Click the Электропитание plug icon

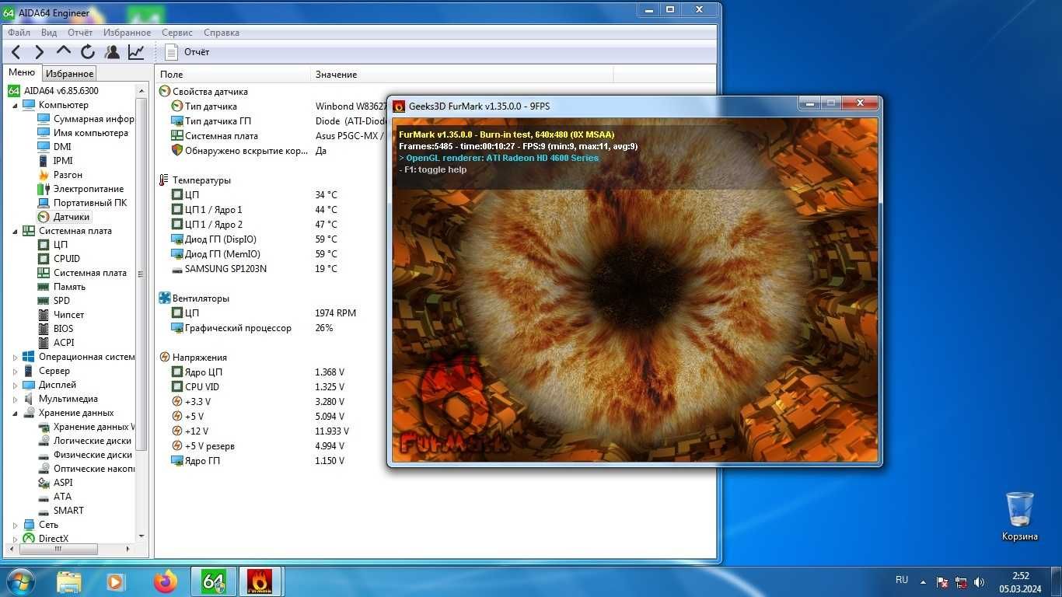[x=44, y=189]
